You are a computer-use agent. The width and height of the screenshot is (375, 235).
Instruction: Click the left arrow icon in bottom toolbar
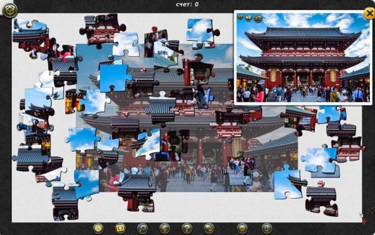pyautogui.click(x=164, y=228)
